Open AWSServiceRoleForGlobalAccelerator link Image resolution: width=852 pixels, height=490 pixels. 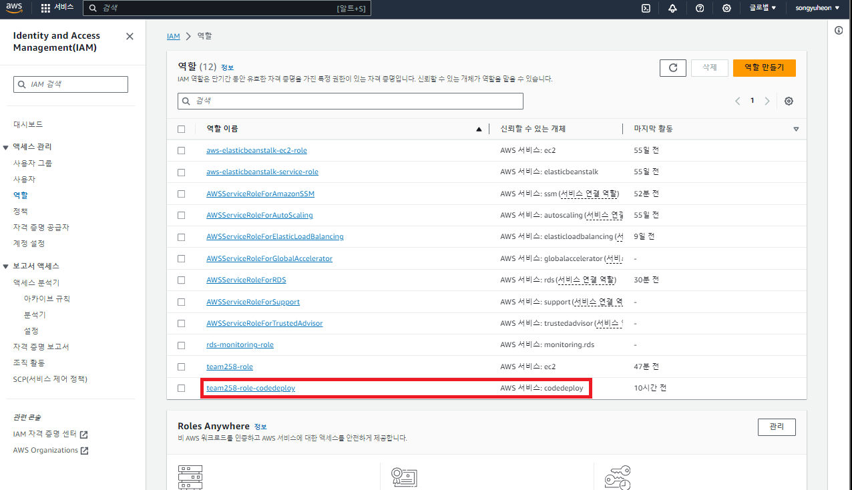pos(269,258)
